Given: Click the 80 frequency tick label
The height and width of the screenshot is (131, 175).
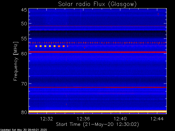Looking at the screenshot, I should tap(24, 112).
